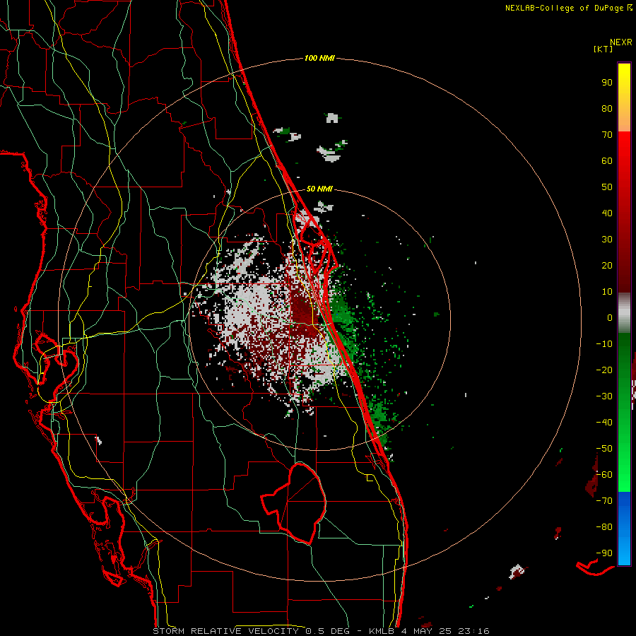Click the '100 NMI' range ring label
Image resolution: width=636 pixels, height=636 pixels.
click(x=319, y=59)
